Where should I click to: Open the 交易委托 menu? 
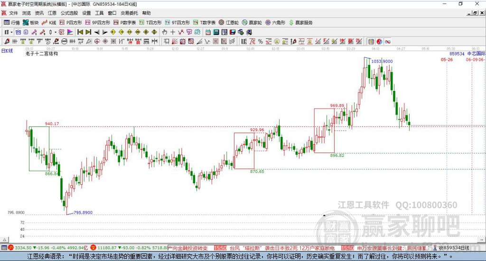tap(129, 13)
